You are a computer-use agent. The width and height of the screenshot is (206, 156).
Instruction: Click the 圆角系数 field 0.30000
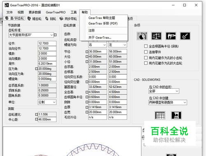47,95
